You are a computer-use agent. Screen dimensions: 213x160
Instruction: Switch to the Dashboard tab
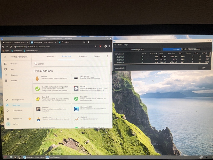click(x=51, y=56)
